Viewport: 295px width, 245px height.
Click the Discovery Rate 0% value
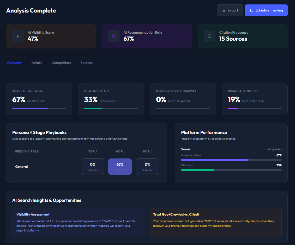pos(161,99)
